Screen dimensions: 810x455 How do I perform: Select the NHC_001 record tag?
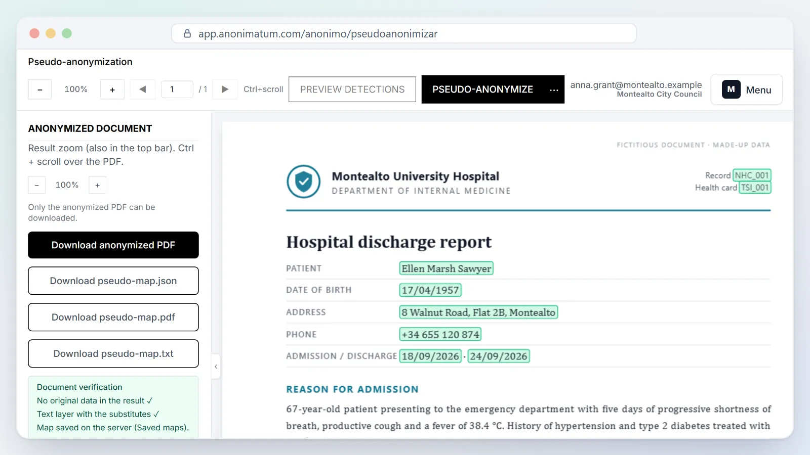(752, 175)
